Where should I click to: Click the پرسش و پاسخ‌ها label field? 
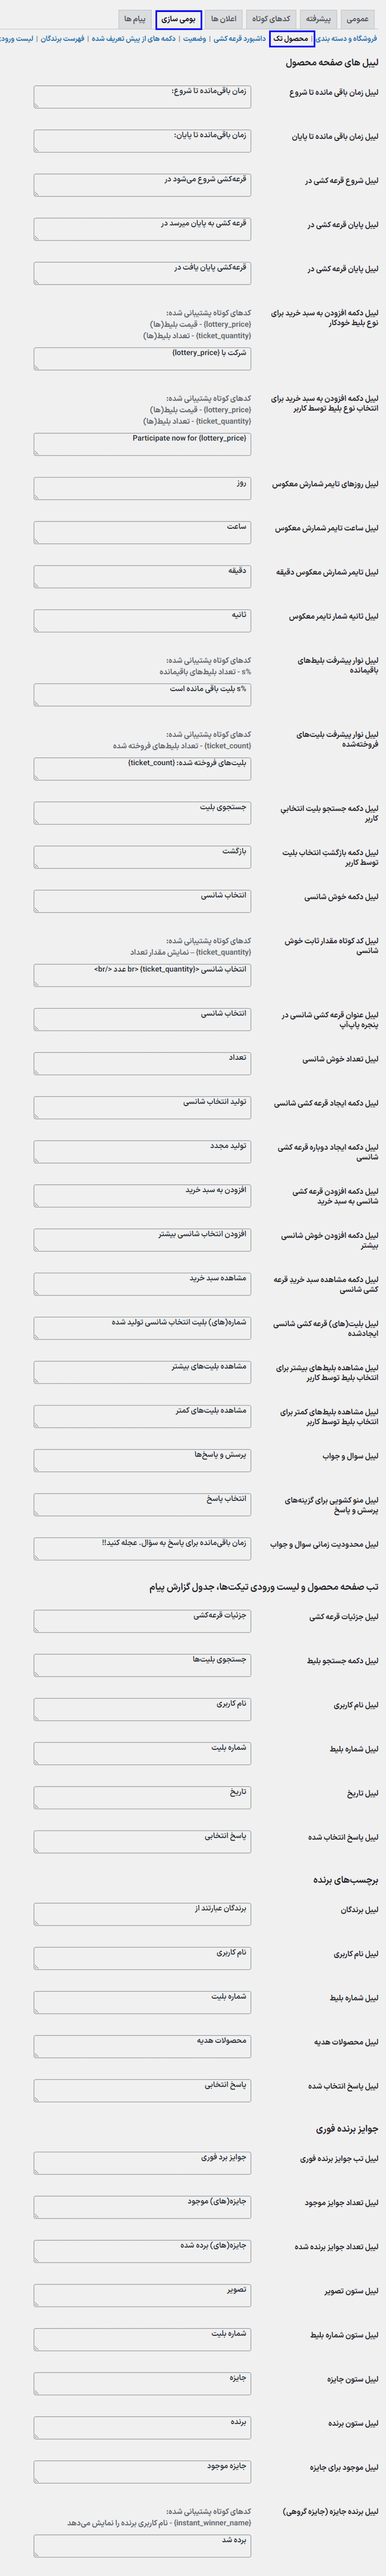(x=142, y=1459)
